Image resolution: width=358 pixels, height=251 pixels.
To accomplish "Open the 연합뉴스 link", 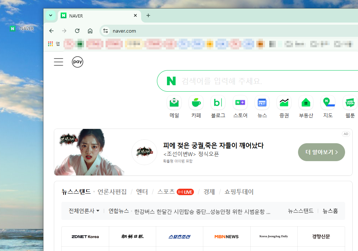I will pos(119,211).
